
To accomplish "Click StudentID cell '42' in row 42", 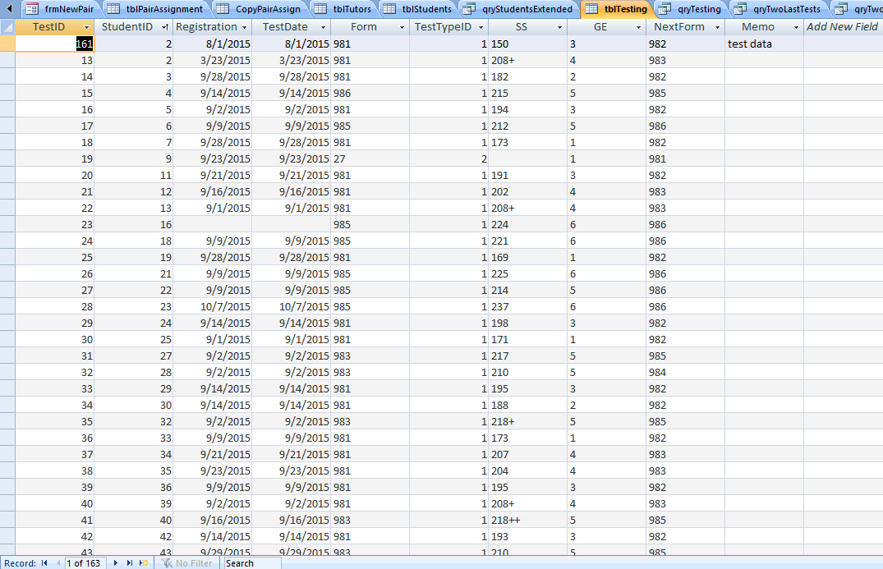I will click(133, 536).
